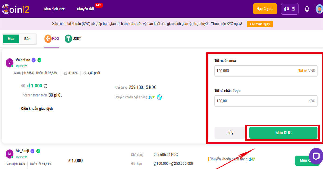Open Chuyển đổi menu item
Viewport: 323px width, 169px height.
[85, 9]
